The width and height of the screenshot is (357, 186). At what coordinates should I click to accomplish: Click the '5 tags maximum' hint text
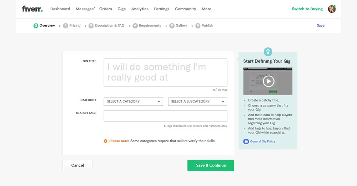click(x=196, y=126)
